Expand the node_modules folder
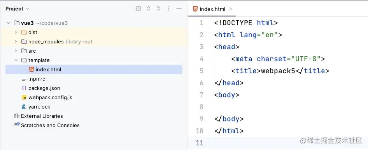Image resolution: width=368 pixels, height=150 pixels. [x=16, y=41]
